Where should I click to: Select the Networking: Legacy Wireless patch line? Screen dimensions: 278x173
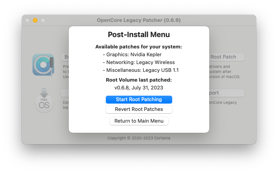pyautogui.click(x=139, y=62)
